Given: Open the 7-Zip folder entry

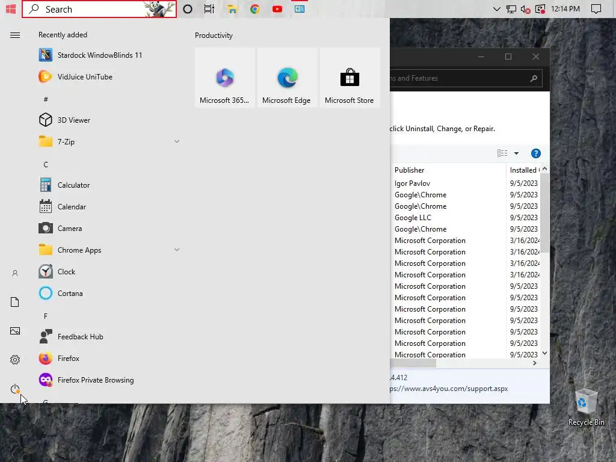Looking at the screenshot, I should pyautogui.click(x=110, y=141).
